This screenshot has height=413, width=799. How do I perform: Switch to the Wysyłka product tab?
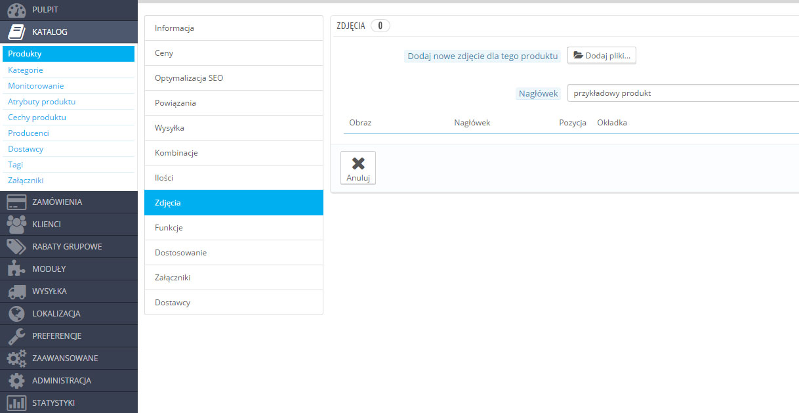tap(234, 128)
